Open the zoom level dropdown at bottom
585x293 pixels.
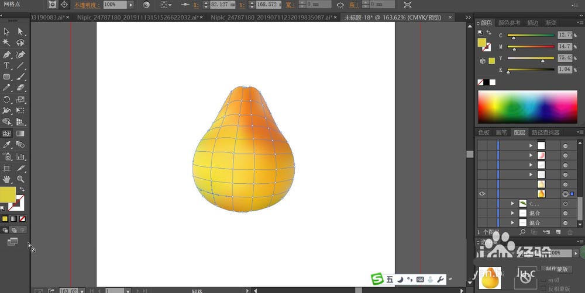82,291
